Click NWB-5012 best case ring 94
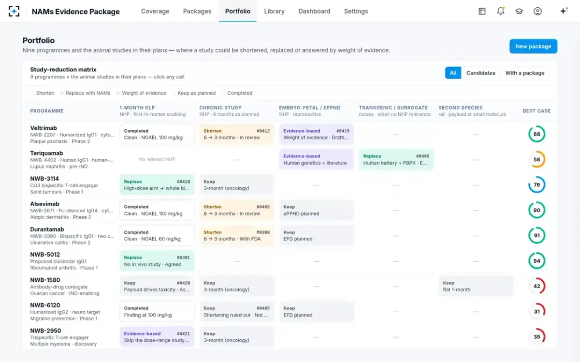The width and height of the screenshot is (580, 362). [x=536, y=261]
